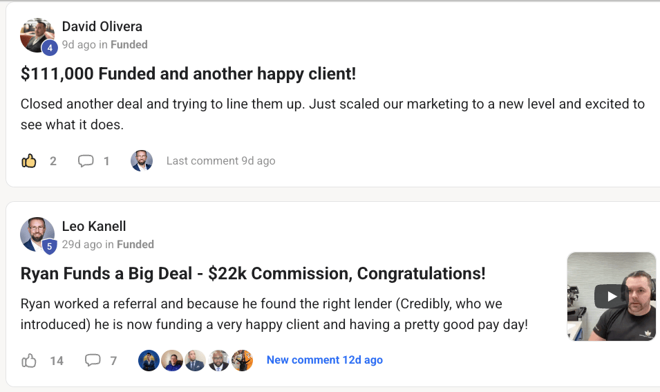Like the Ryan Funds a Big Deal post
Image resolution: width=660 pixels, height=392 pixels.
(29, 360)
